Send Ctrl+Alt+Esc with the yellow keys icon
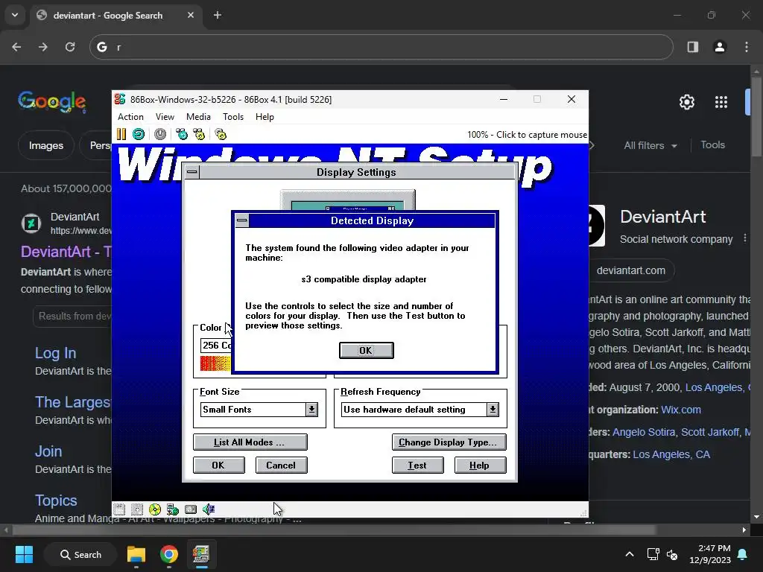763x572 pixels. click(199, 134)
